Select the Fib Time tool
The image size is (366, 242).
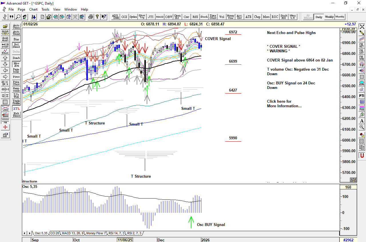pos(362,58)
